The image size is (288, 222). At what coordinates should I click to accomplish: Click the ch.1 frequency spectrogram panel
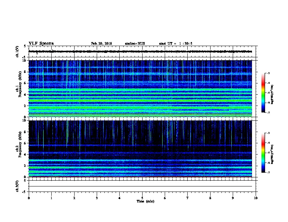pos(140,89)
